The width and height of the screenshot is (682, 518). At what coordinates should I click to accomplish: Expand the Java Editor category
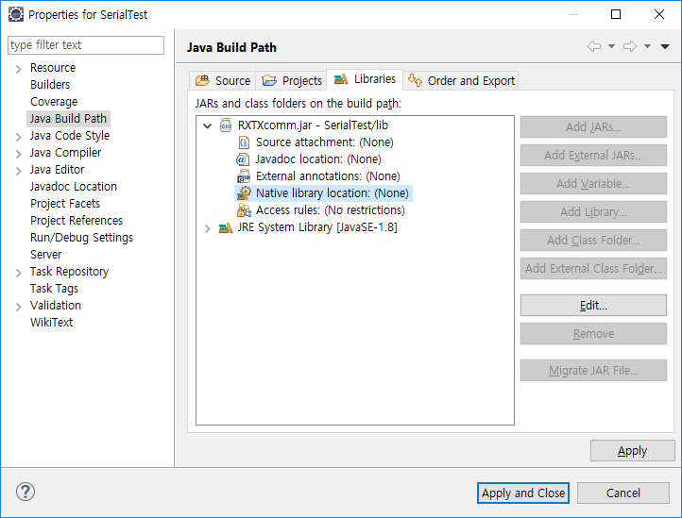coord(18,171)
